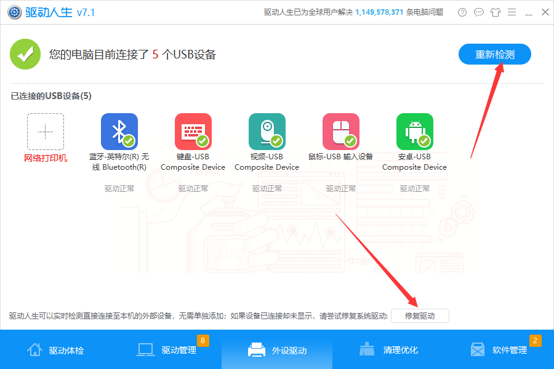Click the orange 2 badge on 软件管理

click(536, 340)
